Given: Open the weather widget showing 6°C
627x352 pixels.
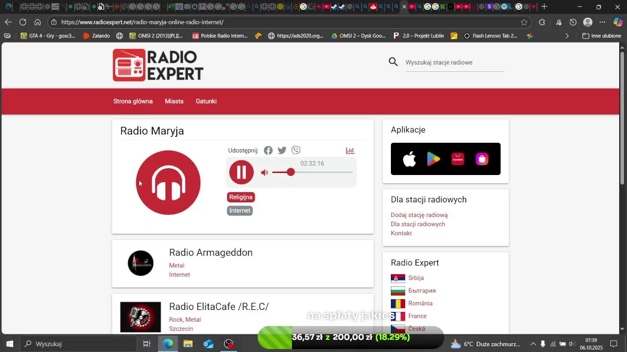Looking at the screenshot, I should point(485,344).
